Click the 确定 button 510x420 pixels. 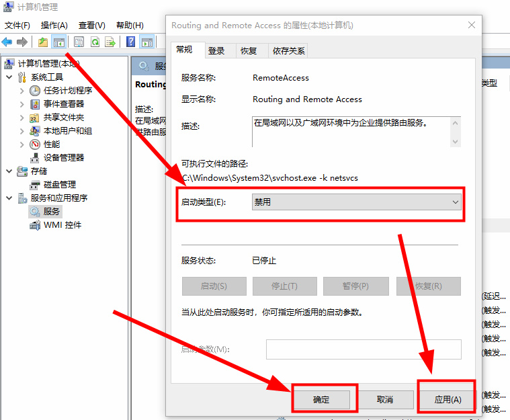[322, 399]
